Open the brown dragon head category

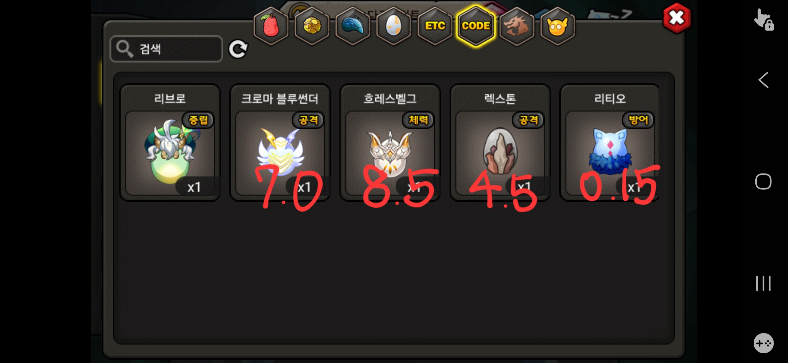coord(517,26)
